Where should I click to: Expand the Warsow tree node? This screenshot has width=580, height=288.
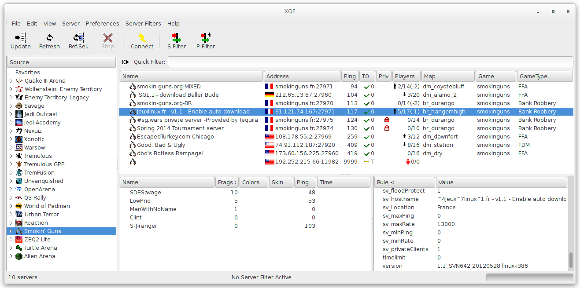tap(11, 148)
